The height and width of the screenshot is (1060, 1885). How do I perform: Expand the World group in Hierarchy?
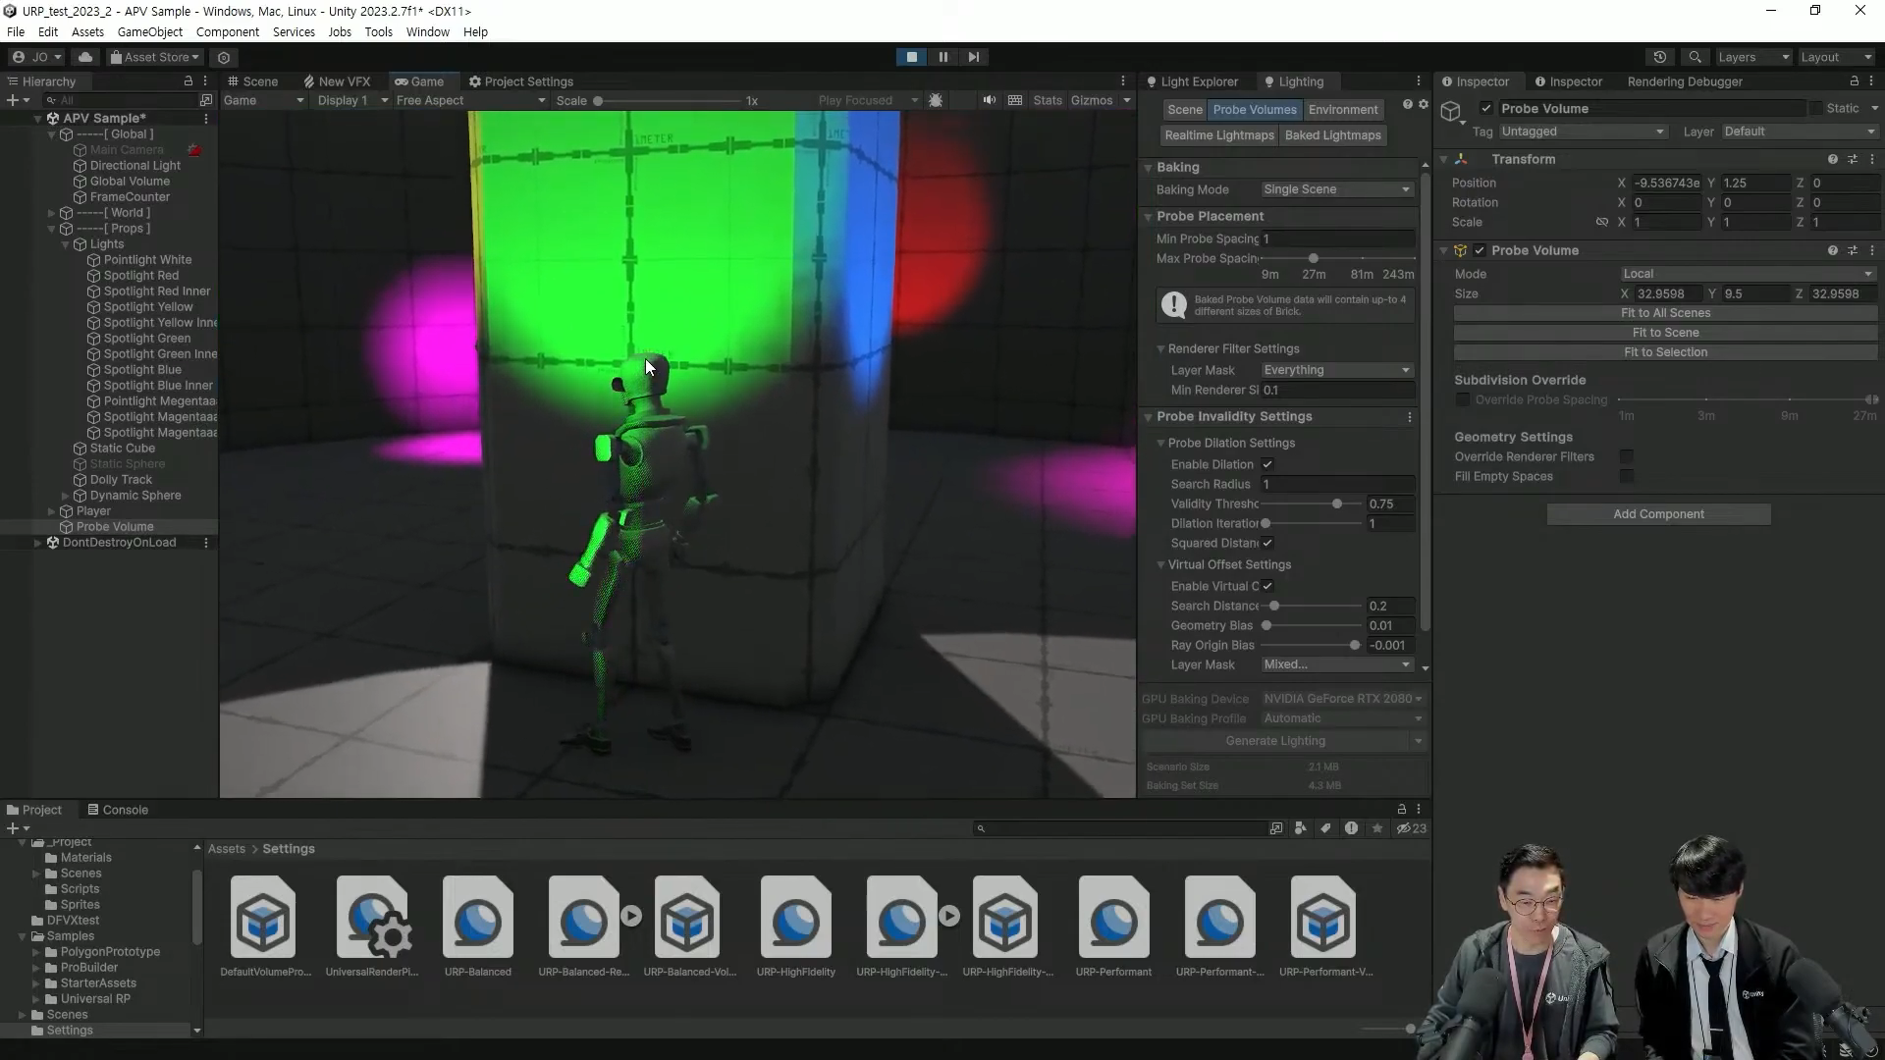point(52,213)
